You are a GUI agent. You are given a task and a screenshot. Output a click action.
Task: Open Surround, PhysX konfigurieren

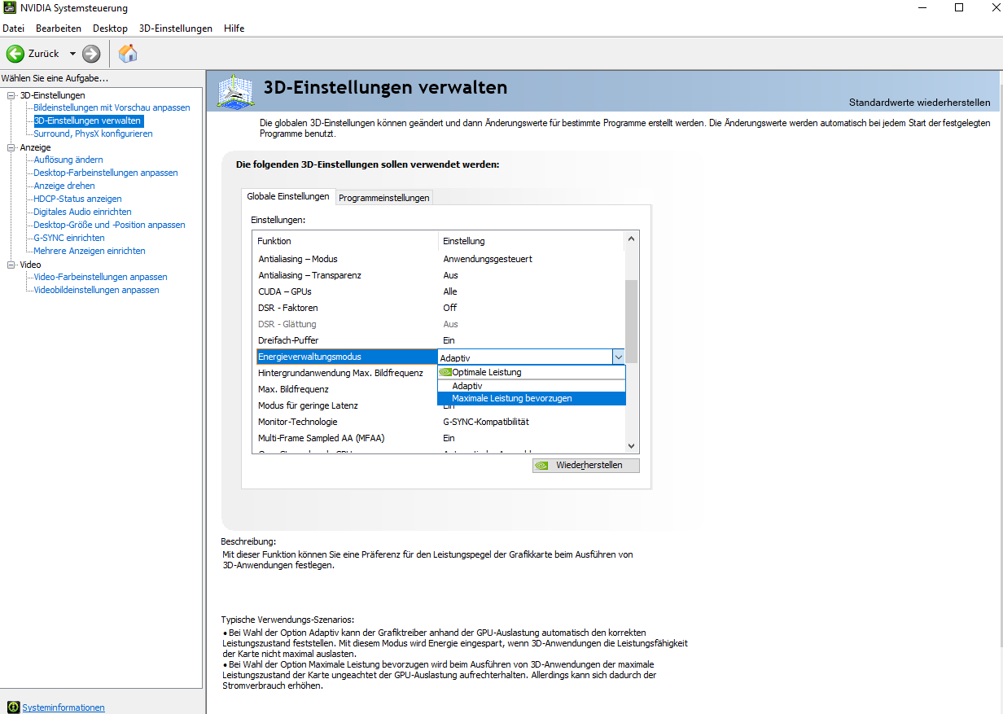click(93, 134)
